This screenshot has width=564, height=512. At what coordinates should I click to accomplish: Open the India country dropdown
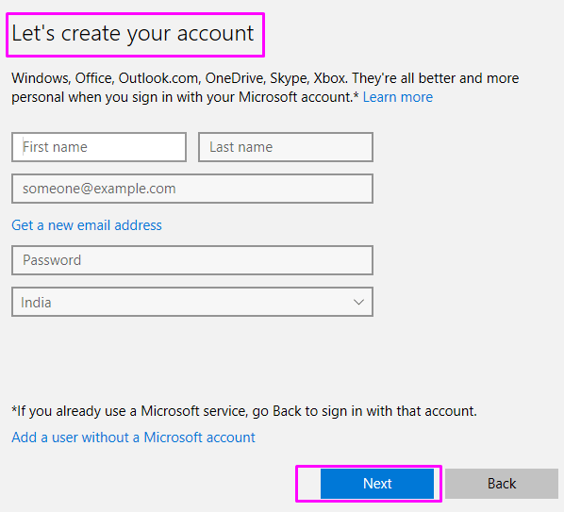(192, 302)
